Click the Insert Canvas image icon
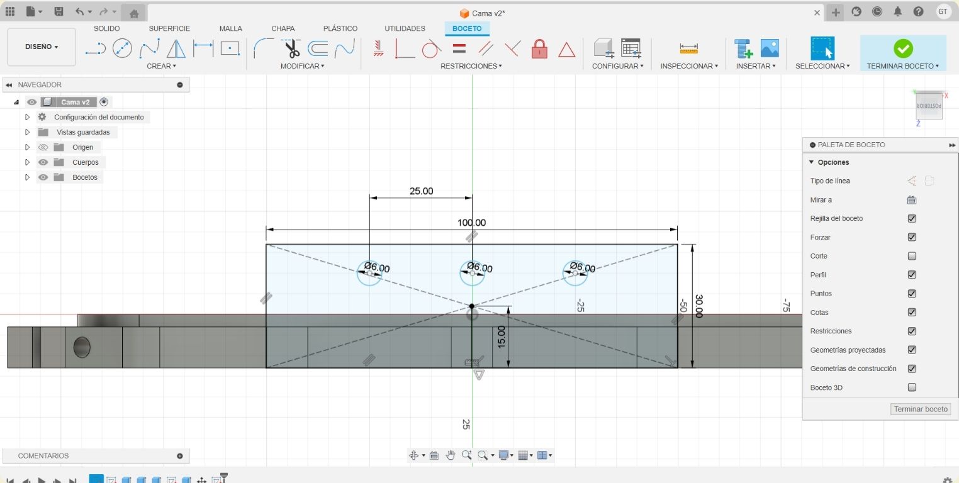Image resolution: width=959 pixels, height=483 pixels. pyautogui.click(x=770, y=48)
